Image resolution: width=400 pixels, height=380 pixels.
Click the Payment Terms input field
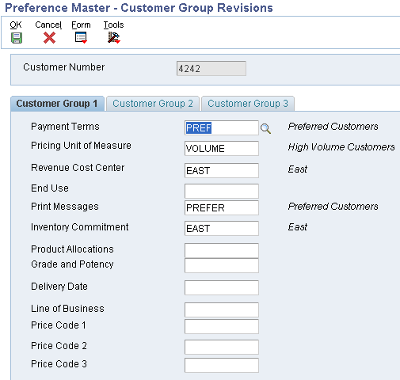[x=222, y=128]
